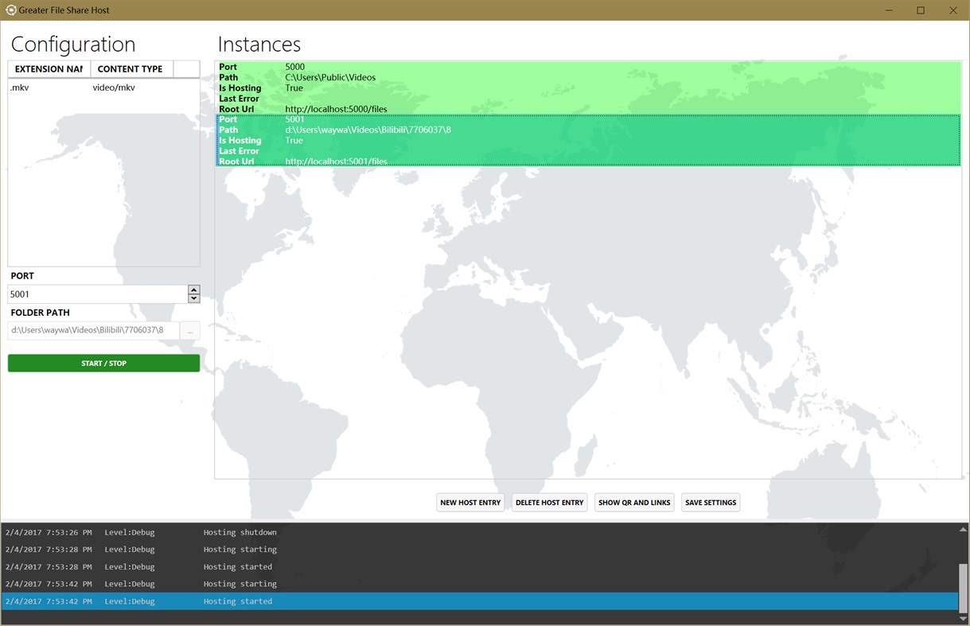
Task: Toggle hosting with the START / STOP button
Action: pos(103,363)
